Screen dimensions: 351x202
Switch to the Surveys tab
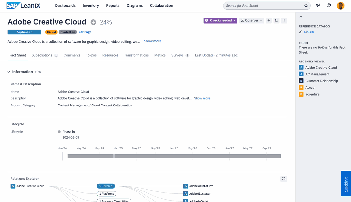click(x=180, y=55)
